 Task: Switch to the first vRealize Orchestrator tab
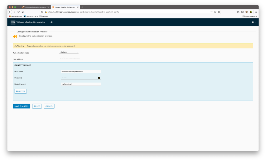35,7
